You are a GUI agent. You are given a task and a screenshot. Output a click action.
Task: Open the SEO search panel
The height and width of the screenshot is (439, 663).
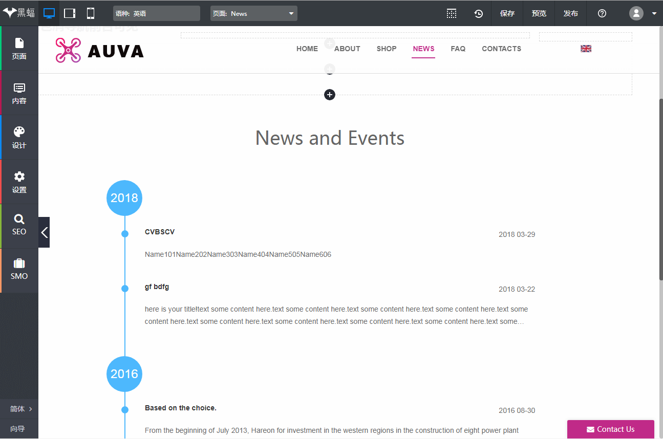[19, 225]
